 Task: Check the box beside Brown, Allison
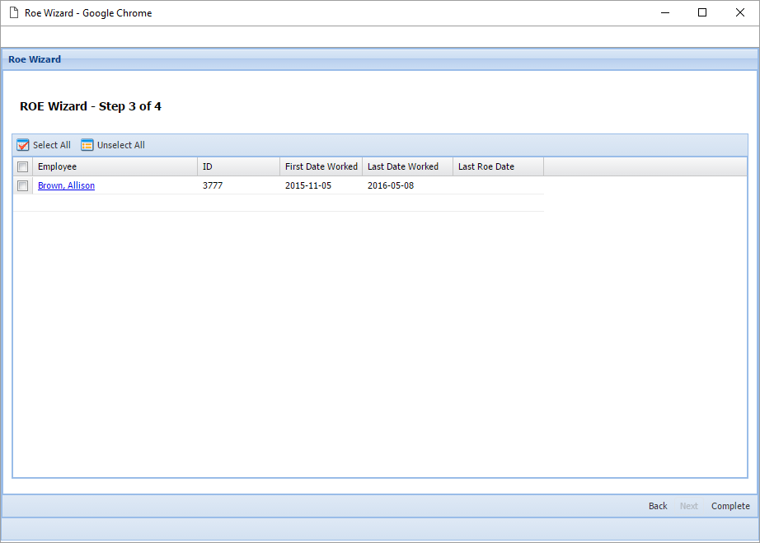tap(23, 186)
